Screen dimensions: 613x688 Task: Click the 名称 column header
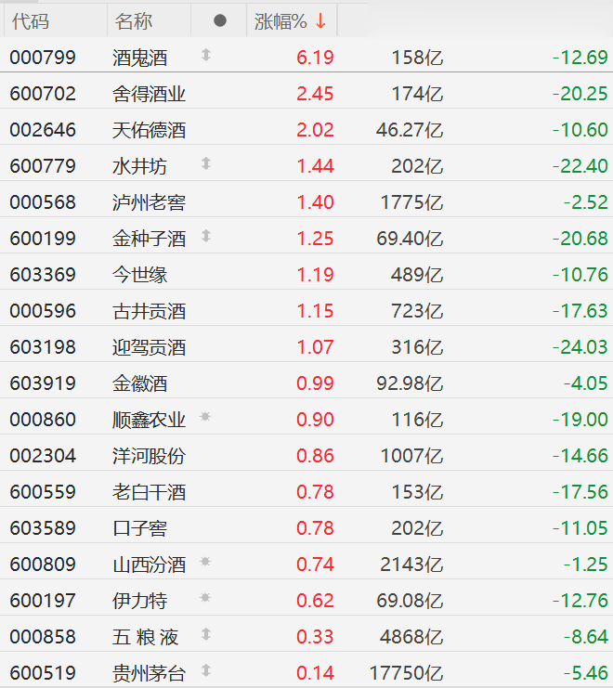click(x=150, y=21)
